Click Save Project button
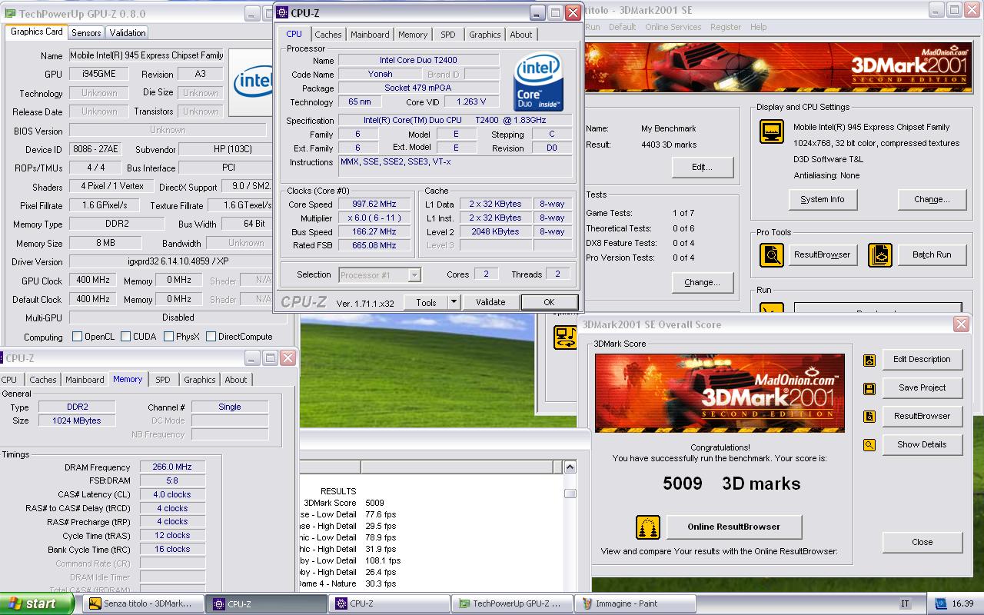984x615 pixels. point(922,388)
